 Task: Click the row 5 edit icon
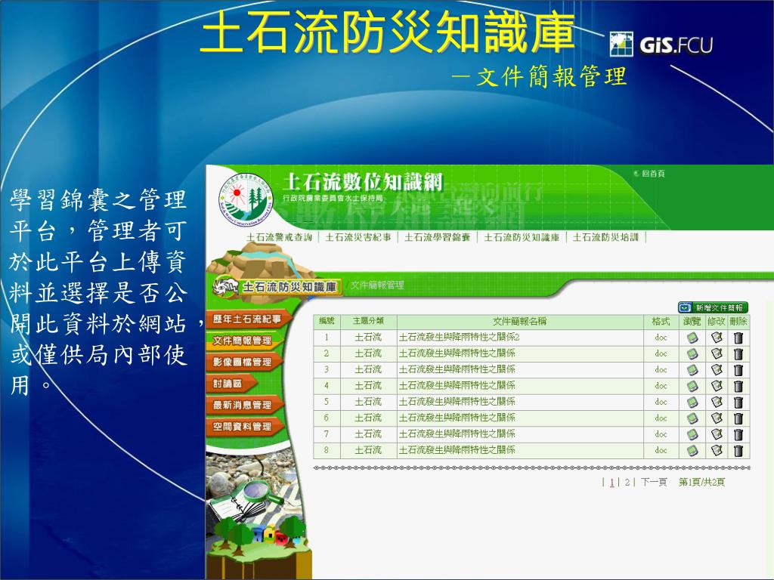click(717, 403)
